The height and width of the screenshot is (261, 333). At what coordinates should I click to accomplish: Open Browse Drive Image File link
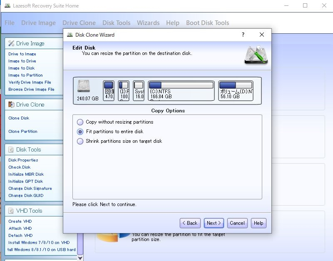tap(32, 89)
